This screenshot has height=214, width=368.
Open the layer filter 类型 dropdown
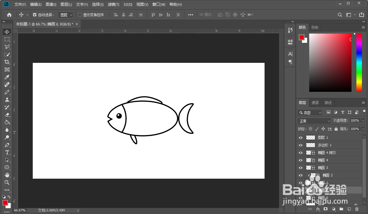point(310,112)
